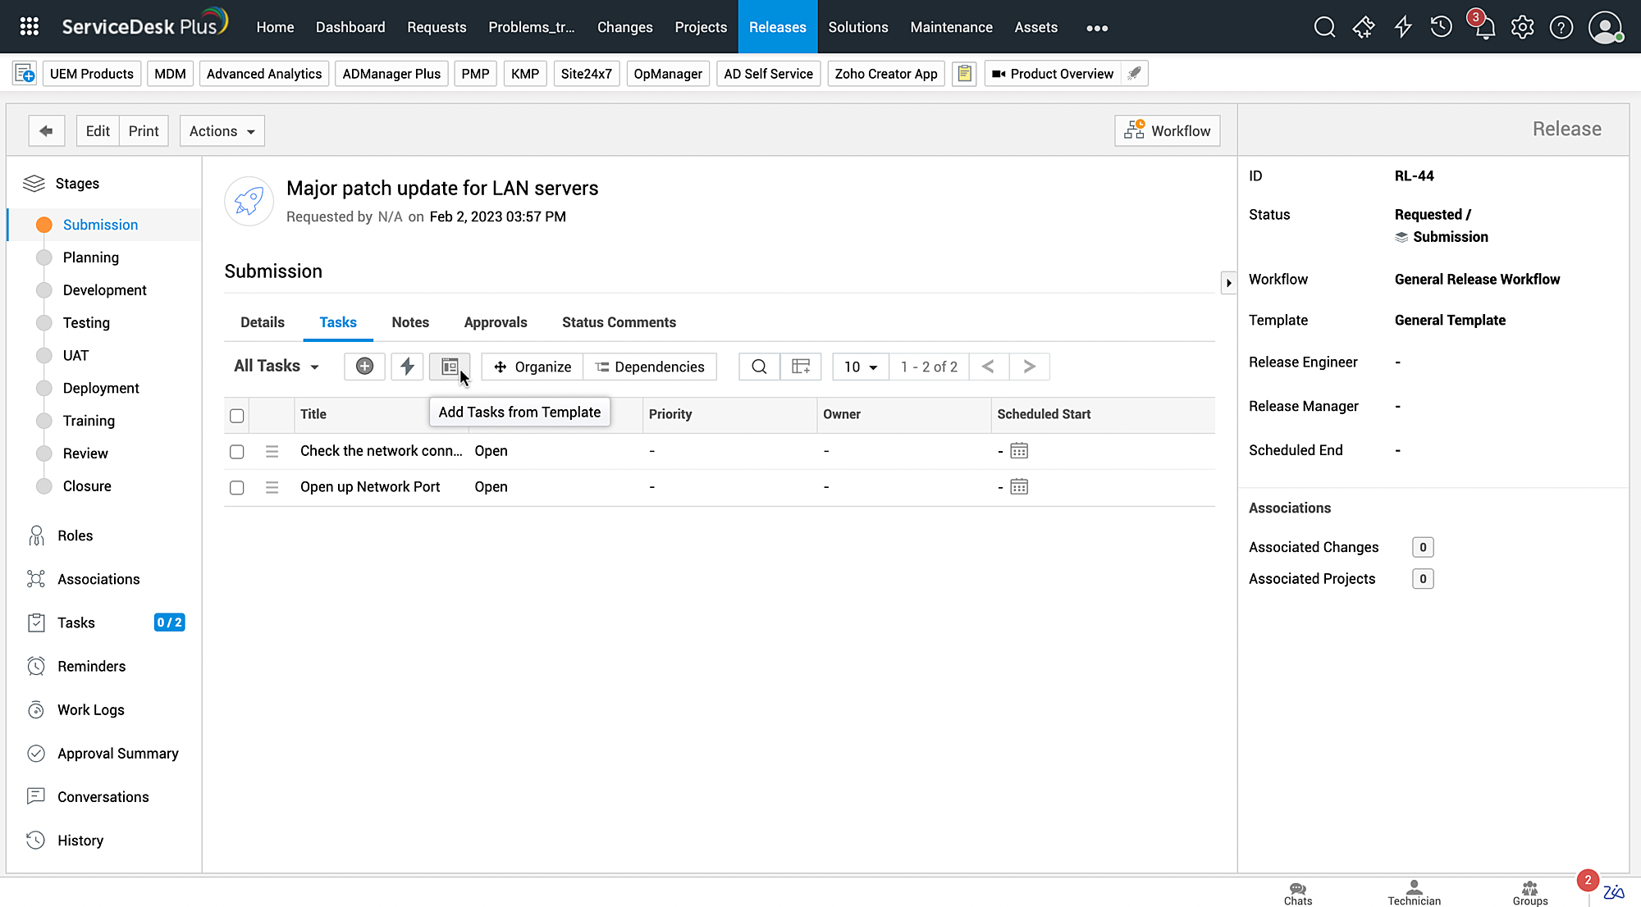Click the search tasks magnifier icon
Image resolution: width=1641 pixels, height=907 pixels.
click(x=760, y=367)
